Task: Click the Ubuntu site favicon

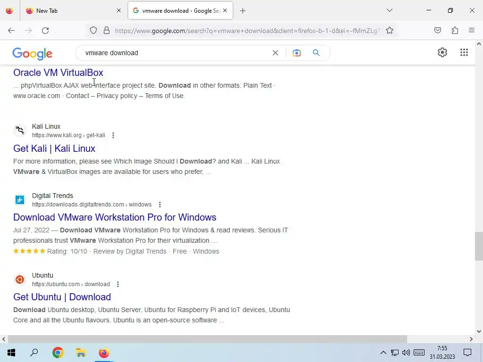Action: 20,280
